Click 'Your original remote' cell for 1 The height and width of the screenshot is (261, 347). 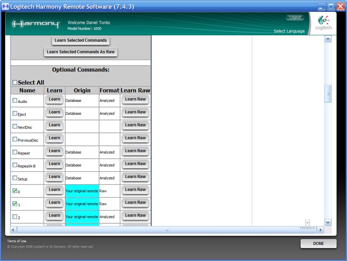(x=82, y=204)
